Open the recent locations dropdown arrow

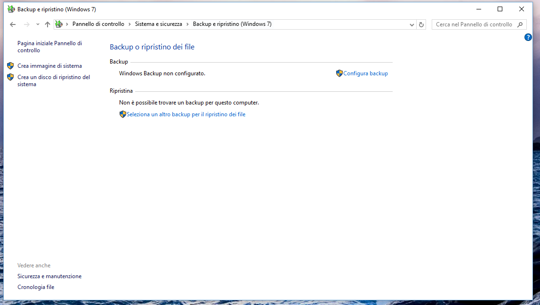(x=38, y=24)
